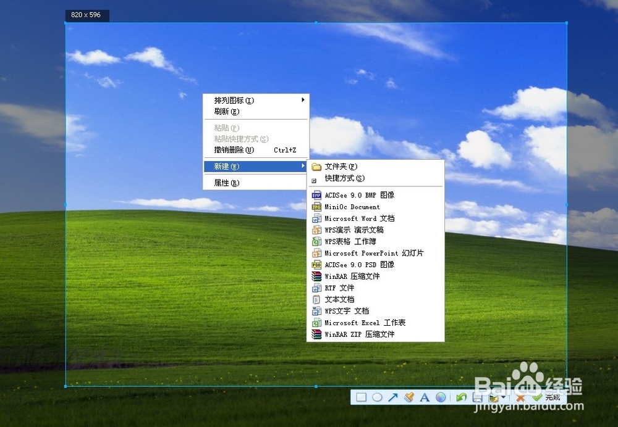Save screenshot with floppy disk icon
The image size is (618, 427).
coord(477,397)
